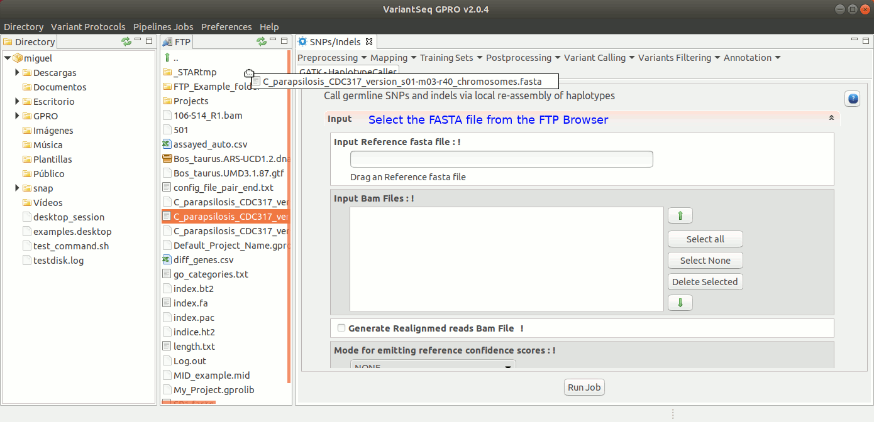Click the green up arrow beside Bam files list

680,216
